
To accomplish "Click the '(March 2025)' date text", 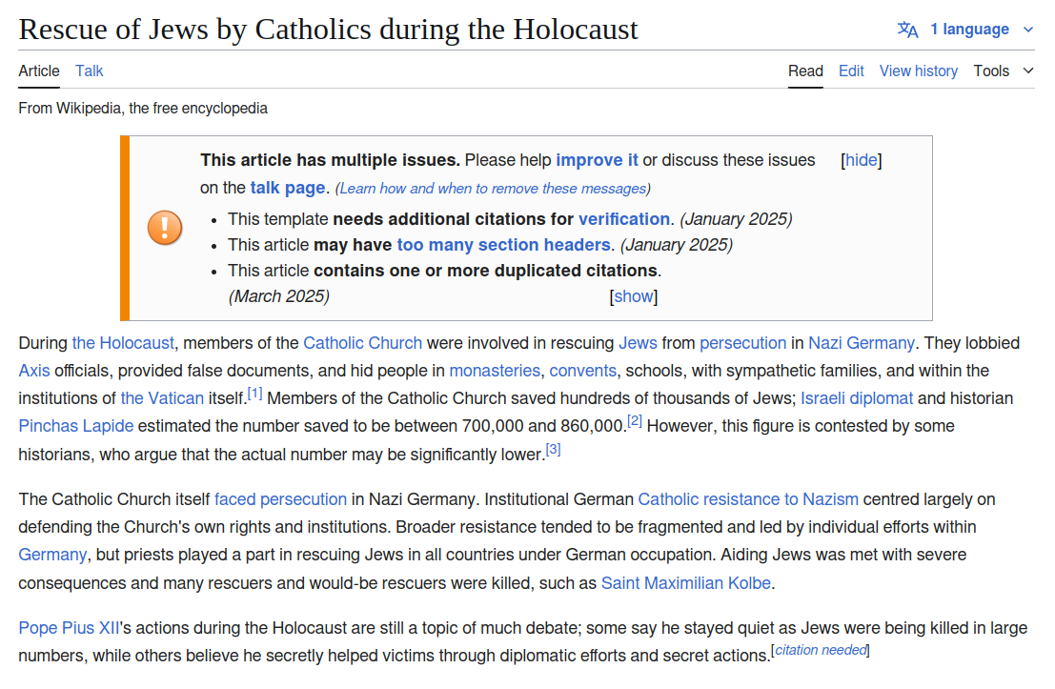I will point(278,296).
